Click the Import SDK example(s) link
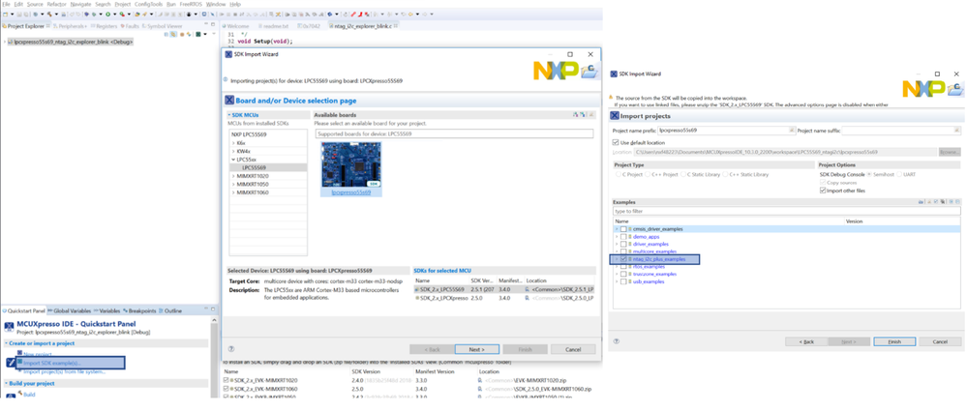 pyautogui.click(x=52, y=364)
